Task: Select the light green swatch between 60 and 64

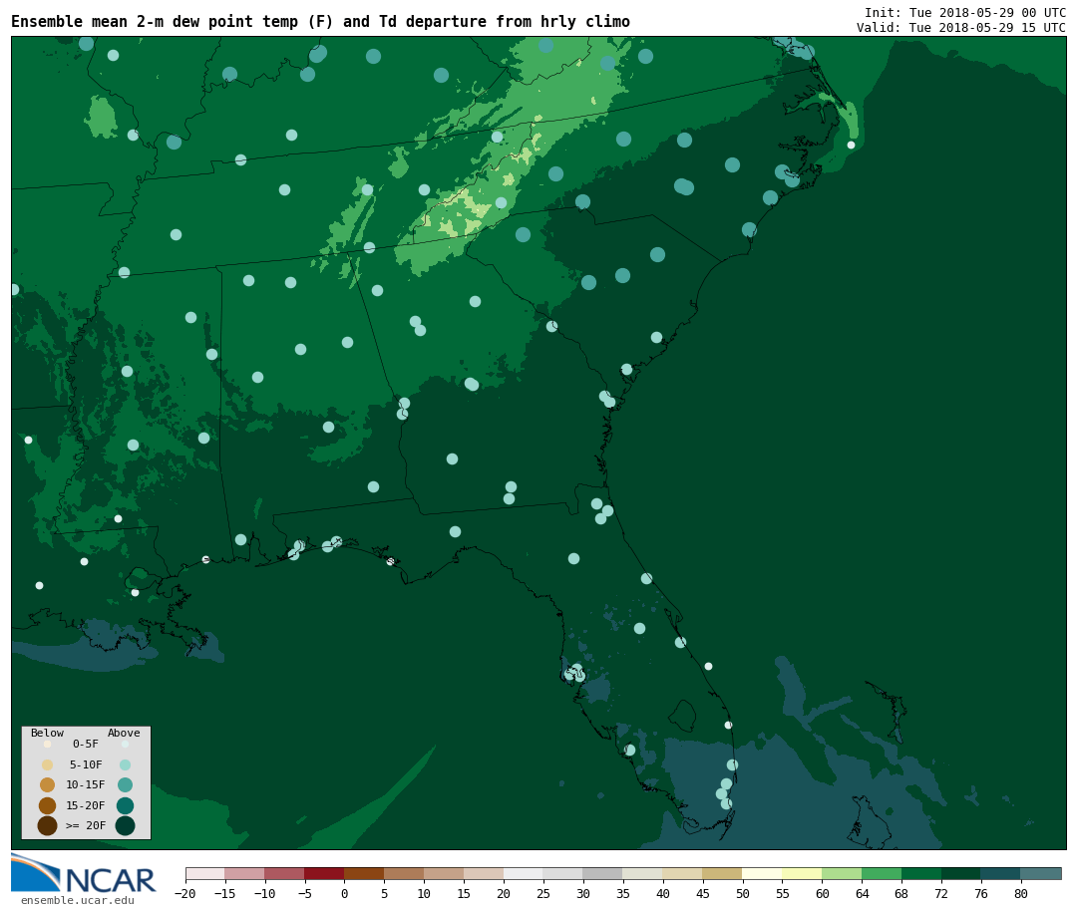Action: point(842,874)
